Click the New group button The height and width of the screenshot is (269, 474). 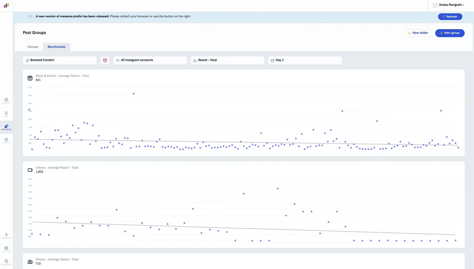(x=450, y=33)
